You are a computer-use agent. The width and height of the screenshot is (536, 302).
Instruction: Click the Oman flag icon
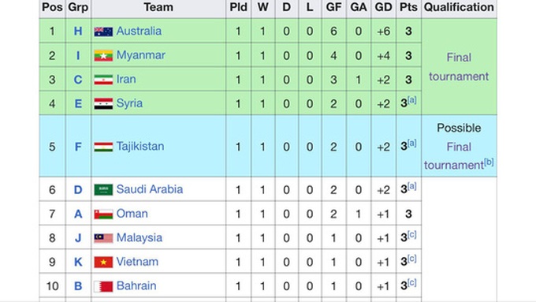pyautogui.click(x=103, y=214)
